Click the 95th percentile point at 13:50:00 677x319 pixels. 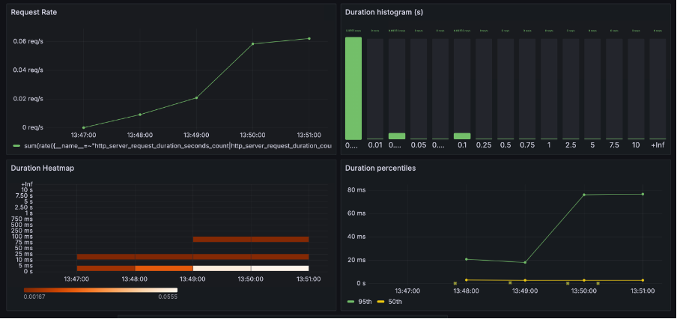583,195
